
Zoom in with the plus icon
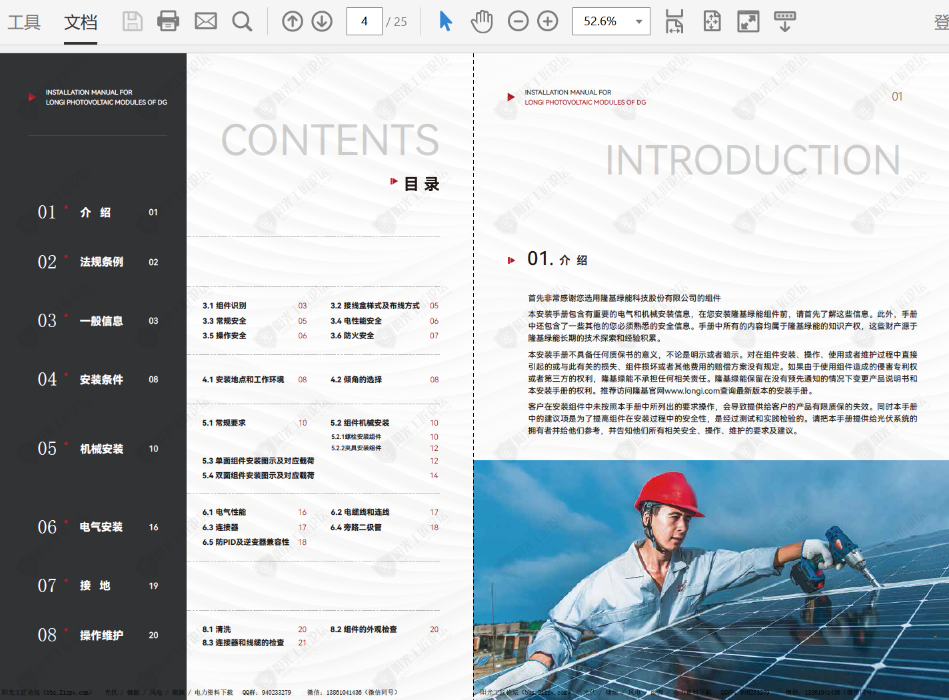tap(548, 21)
